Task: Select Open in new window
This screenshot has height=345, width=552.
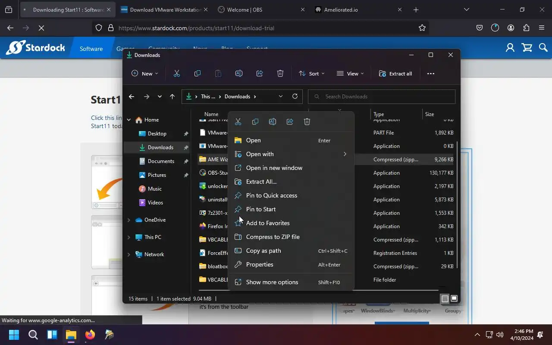Action: point(291,168)
